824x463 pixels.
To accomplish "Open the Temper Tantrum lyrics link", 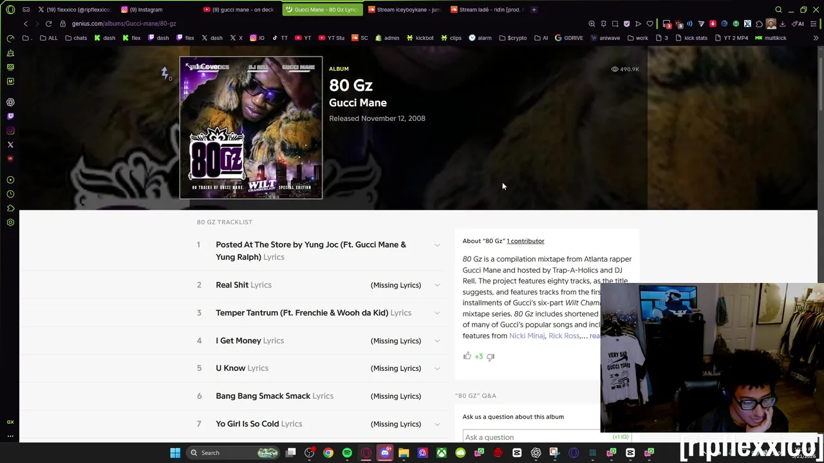I will 314,313.
